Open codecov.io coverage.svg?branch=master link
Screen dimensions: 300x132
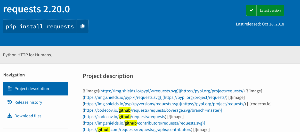point(152,110)
